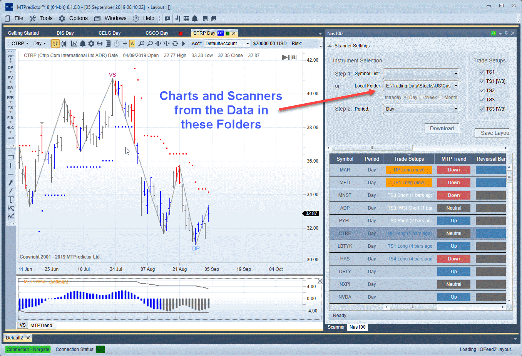Switch to the CSCO Day tab
Screen dimensions: 522x356
click(157, 33)
